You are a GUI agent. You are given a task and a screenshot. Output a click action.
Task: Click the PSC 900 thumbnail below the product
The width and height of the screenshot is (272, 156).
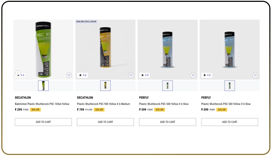105,85
